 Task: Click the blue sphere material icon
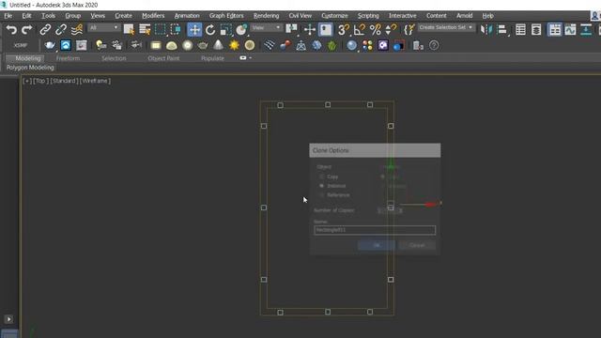351,45
